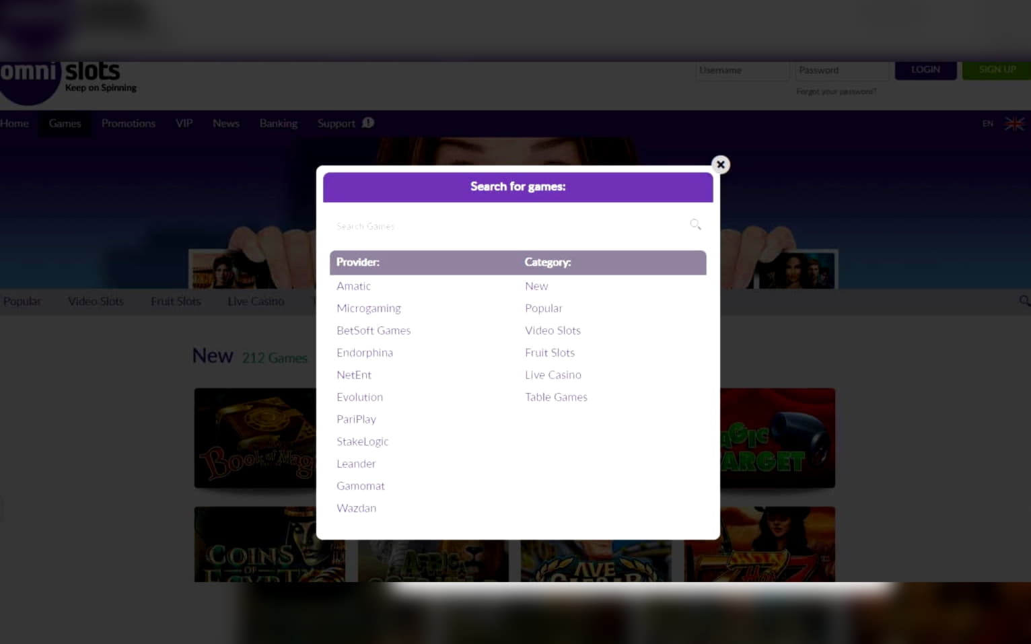Select Amatic provider
Viewport: 1031px width, 644px height.
pyautogui.click(x=353, y=286)
